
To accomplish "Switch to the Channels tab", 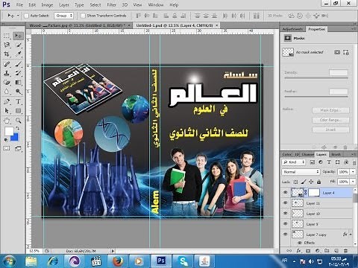I will point(308,154).
